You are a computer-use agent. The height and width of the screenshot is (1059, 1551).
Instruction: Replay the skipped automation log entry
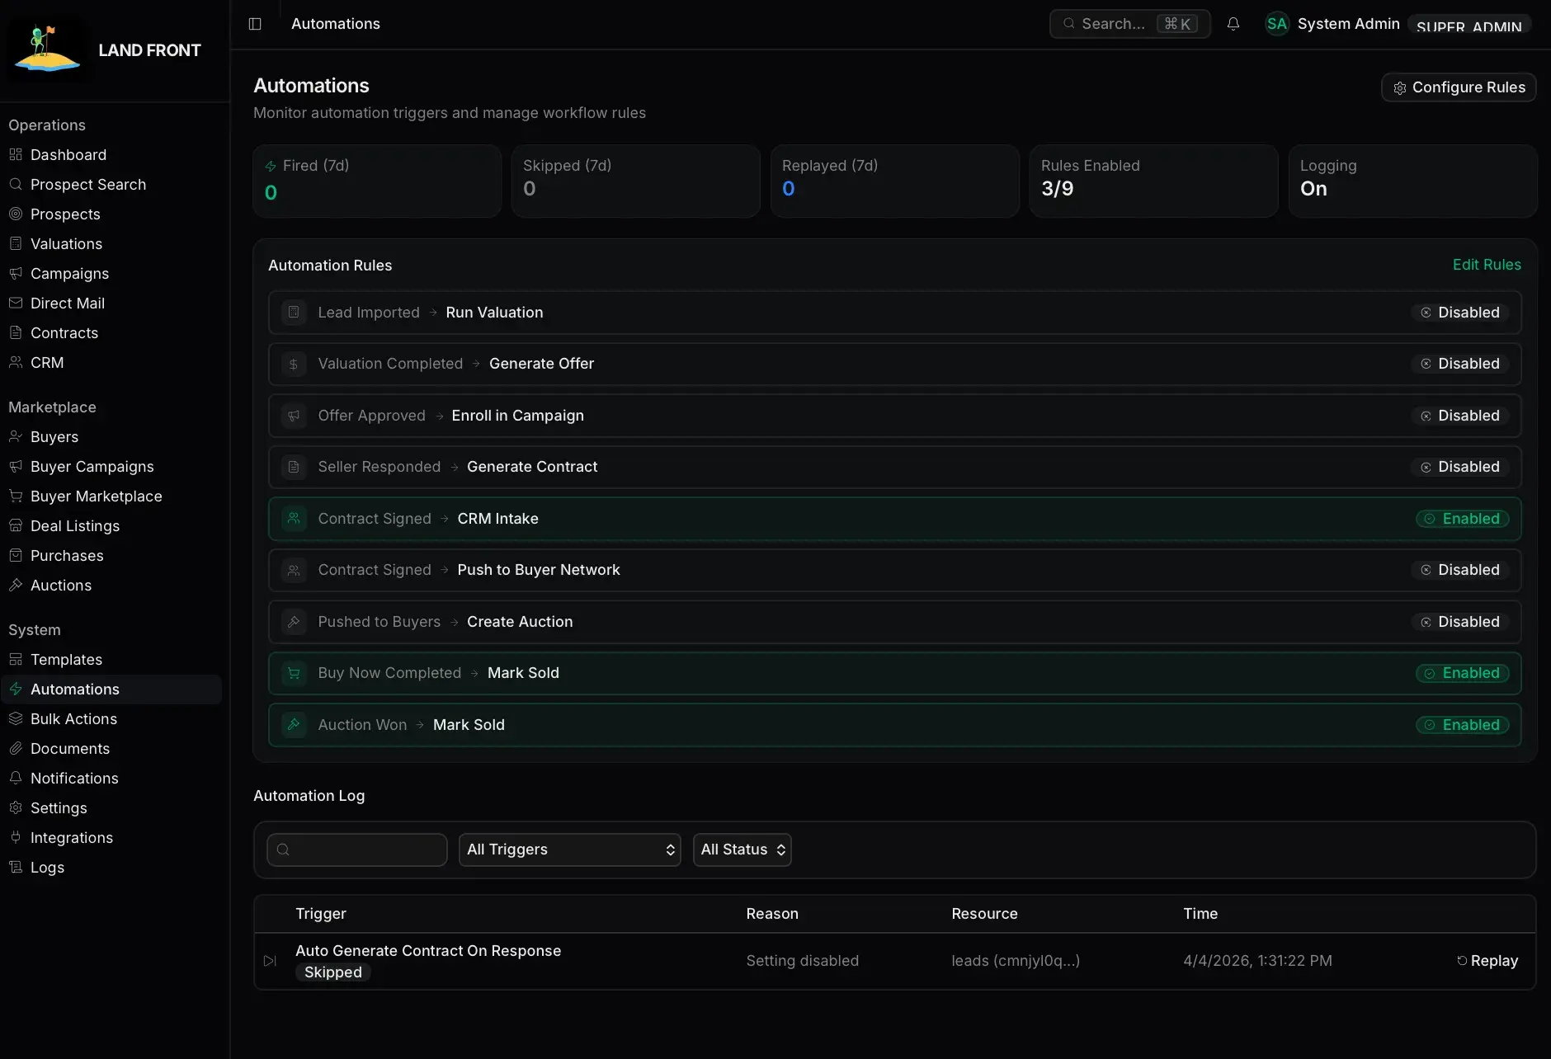(x=1487, y=961)
